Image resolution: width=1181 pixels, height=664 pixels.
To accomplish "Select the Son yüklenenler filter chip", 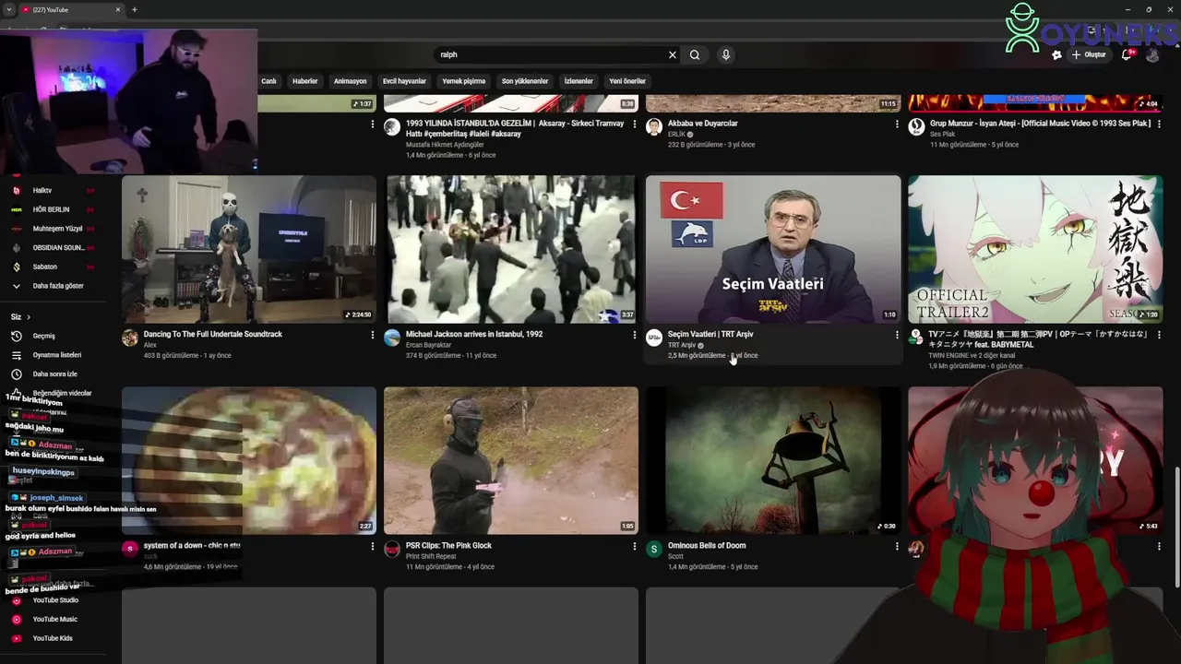I will coord(525,81).
